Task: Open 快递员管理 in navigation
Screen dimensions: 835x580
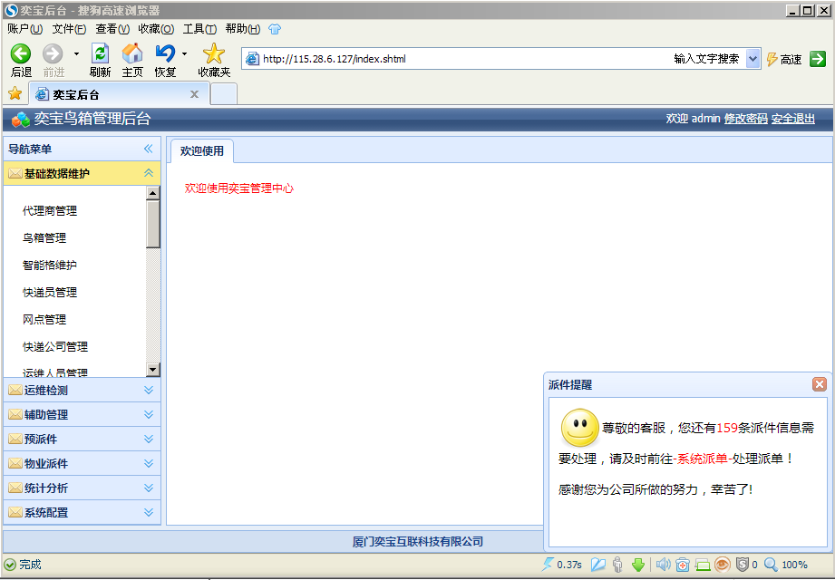Action: tap(50, 292)
